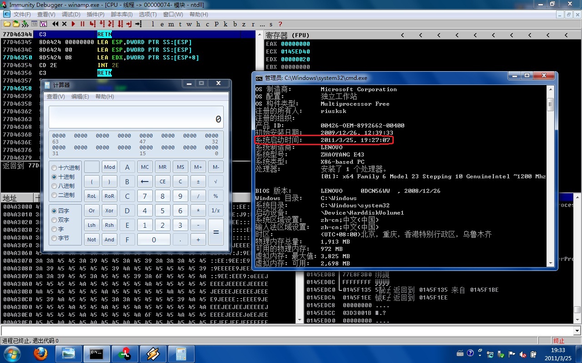Click the attach-to-process running figure icon
Image resolution: width=582 pixels, height=363 pixels.
(25, 24)
